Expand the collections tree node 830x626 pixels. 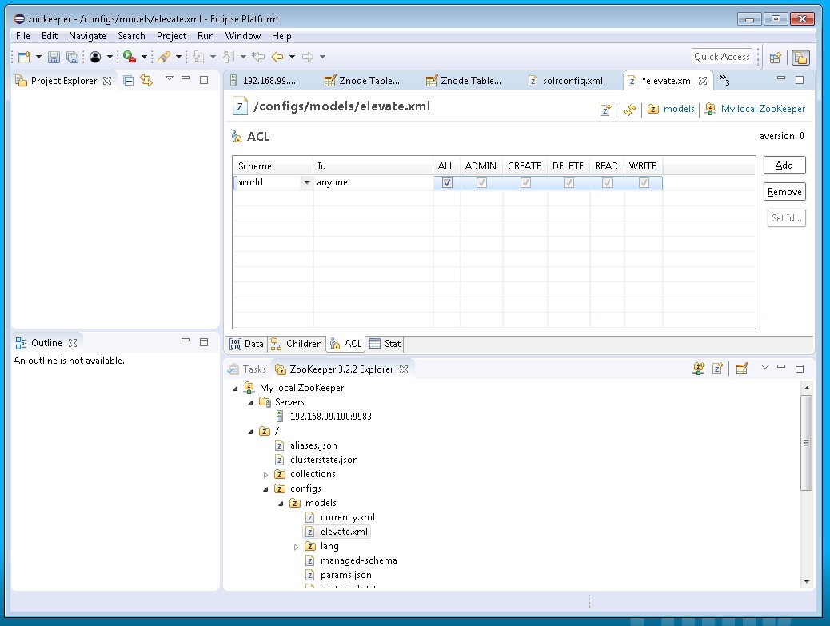click(267, 475)
